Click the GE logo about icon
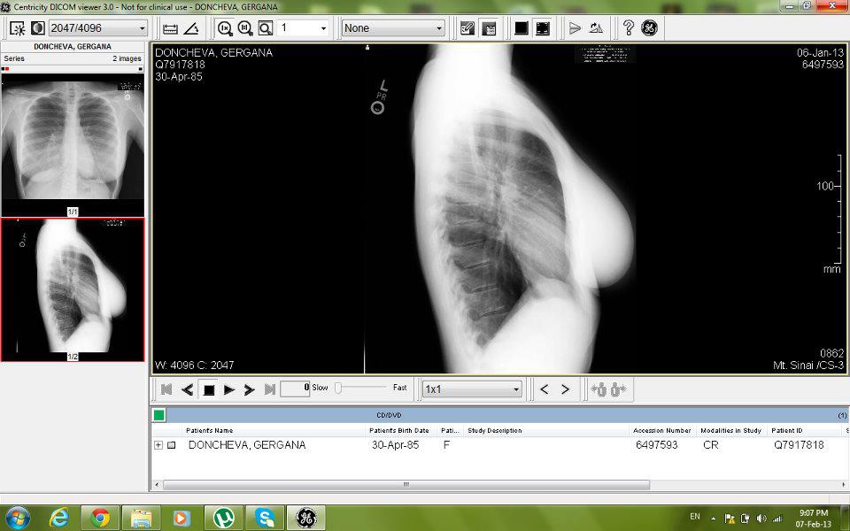This screenshot has width=850, height=531. 649,28
